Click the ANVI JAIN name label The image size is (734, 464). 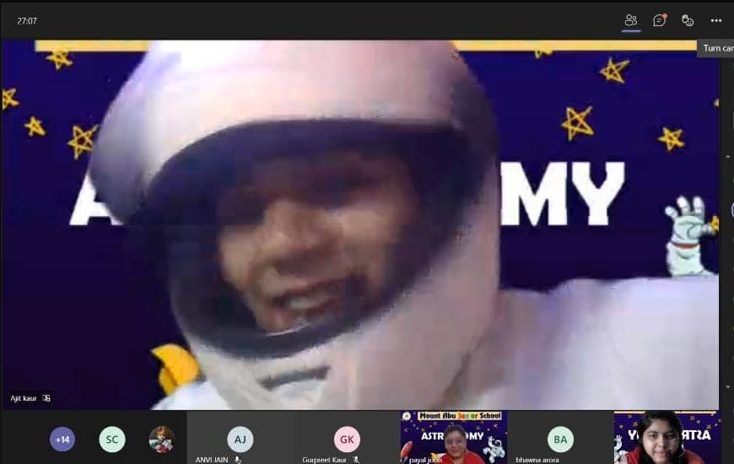(x=212, y=460)
